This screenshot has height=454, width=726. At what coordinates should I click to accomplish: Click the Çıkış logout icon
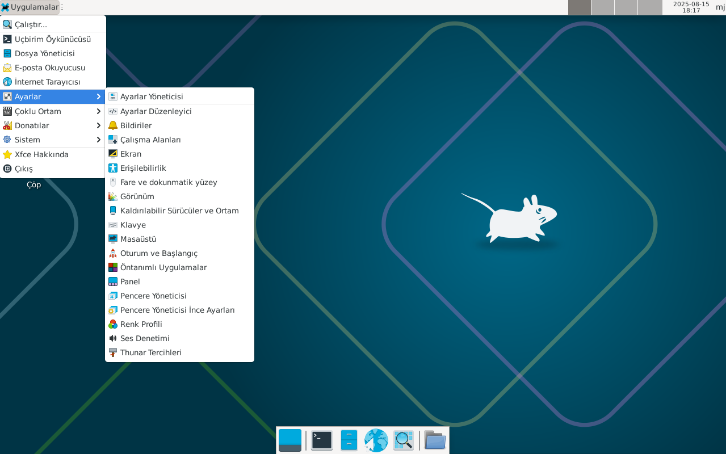tap(7, 169)
